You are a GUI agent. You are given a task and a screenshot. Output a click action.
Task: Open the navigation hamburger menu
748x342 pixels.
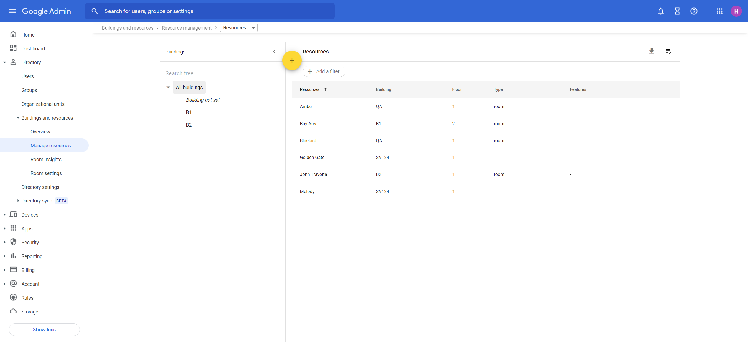12,11
